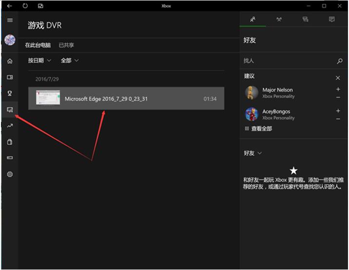Open the hamburger menu in sidebar
The image size is (349, 270).
pyautogui.click(x=10, y=20)
